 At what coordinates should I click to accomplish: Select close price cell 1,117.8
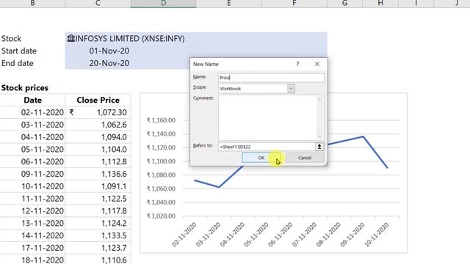pos(98,210)
